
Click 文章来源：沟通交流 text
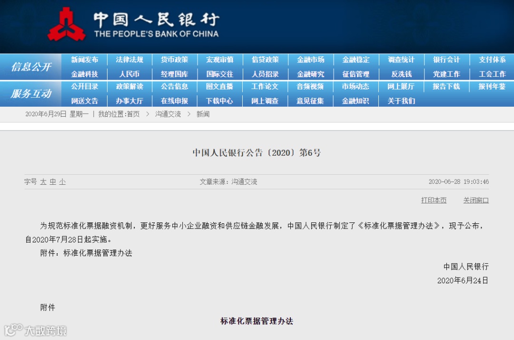tap(228, 181)
